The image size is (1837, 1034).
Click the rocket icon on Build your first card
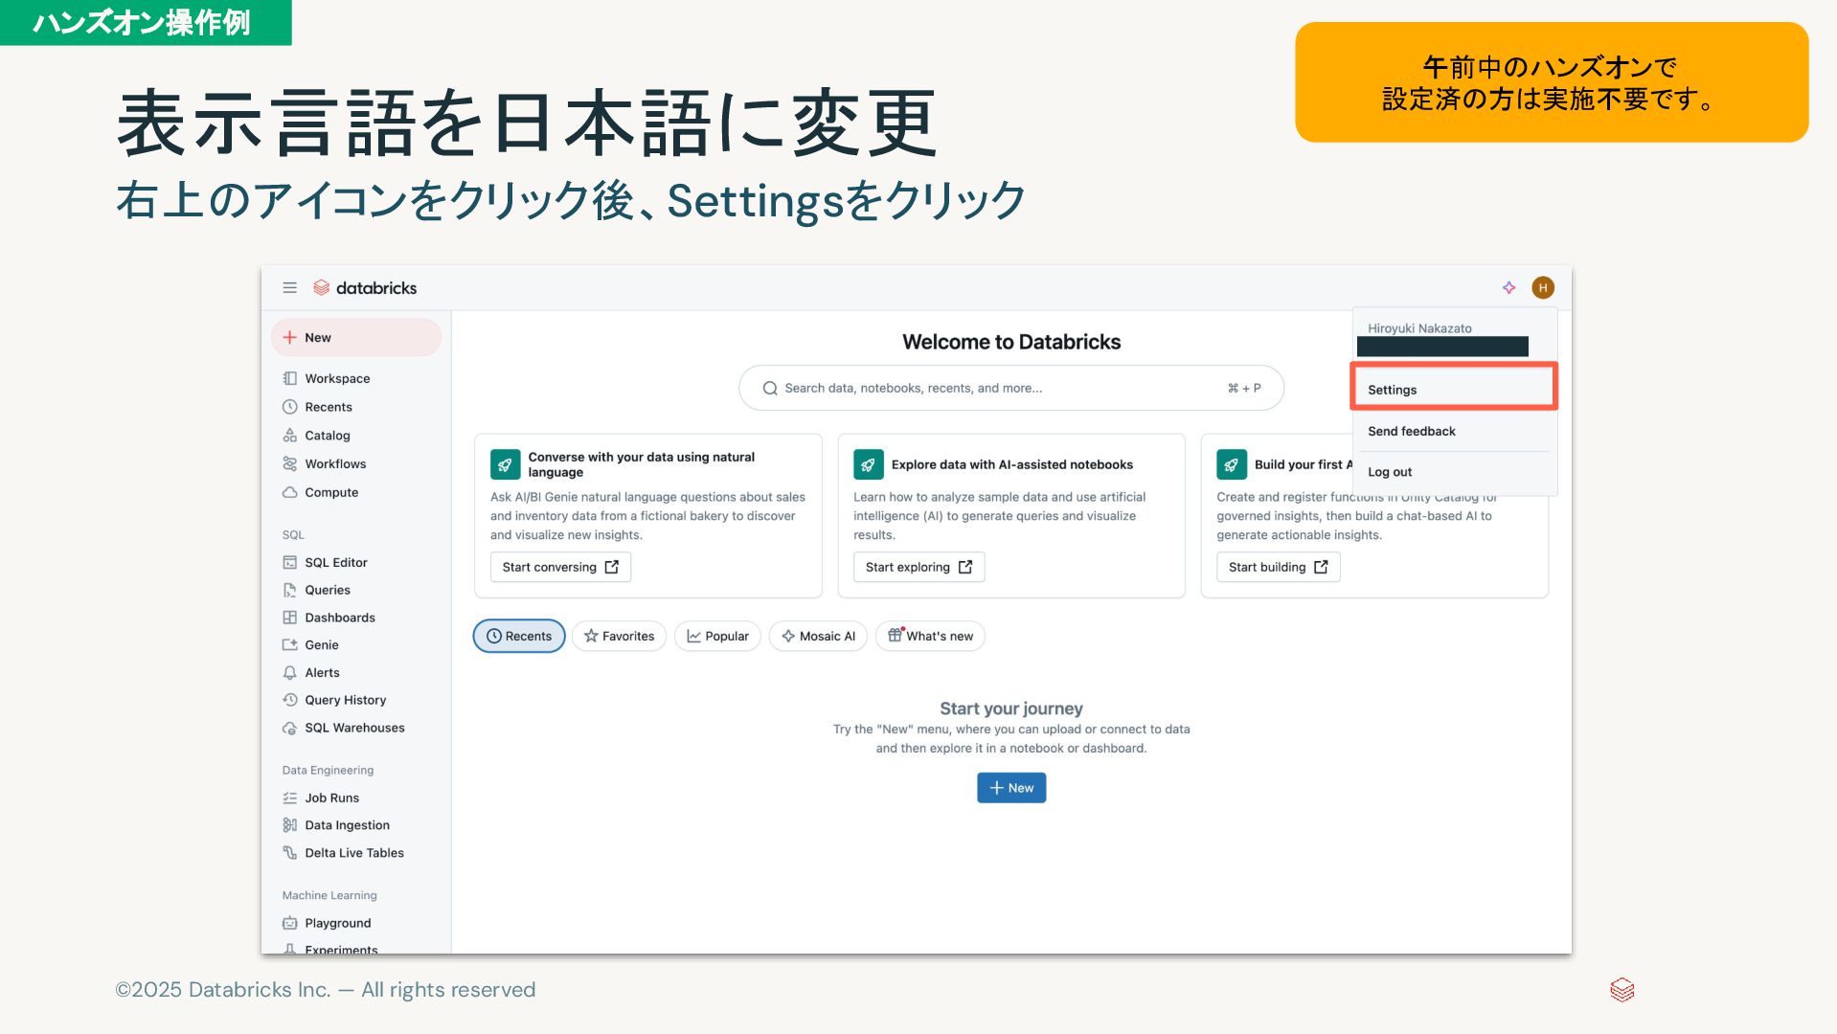1231,464
